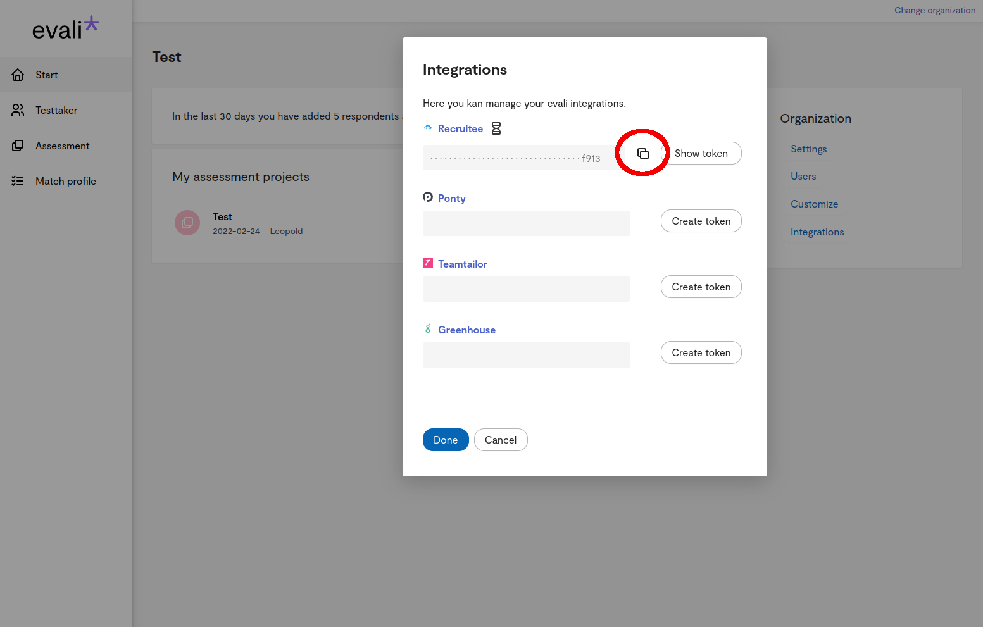The width and height of the screenshot is (983, 627).
Task: Click the Assessment copy icon in sidebar
Action: [x=18, y=146]
